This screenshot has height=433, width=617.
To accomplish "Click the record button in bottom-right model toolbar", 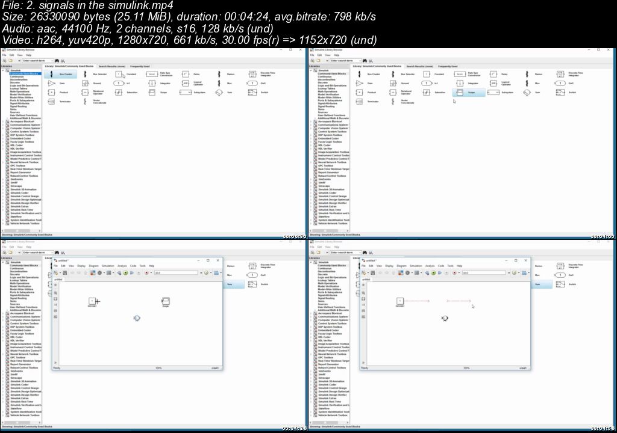I will (x=454, y=272).
